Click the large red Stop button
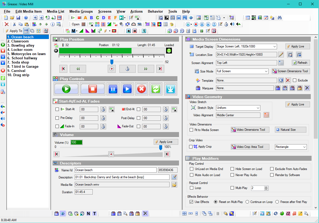Image resolution: width=319 pixels, height=223 pixels. (x=93, y=89)
